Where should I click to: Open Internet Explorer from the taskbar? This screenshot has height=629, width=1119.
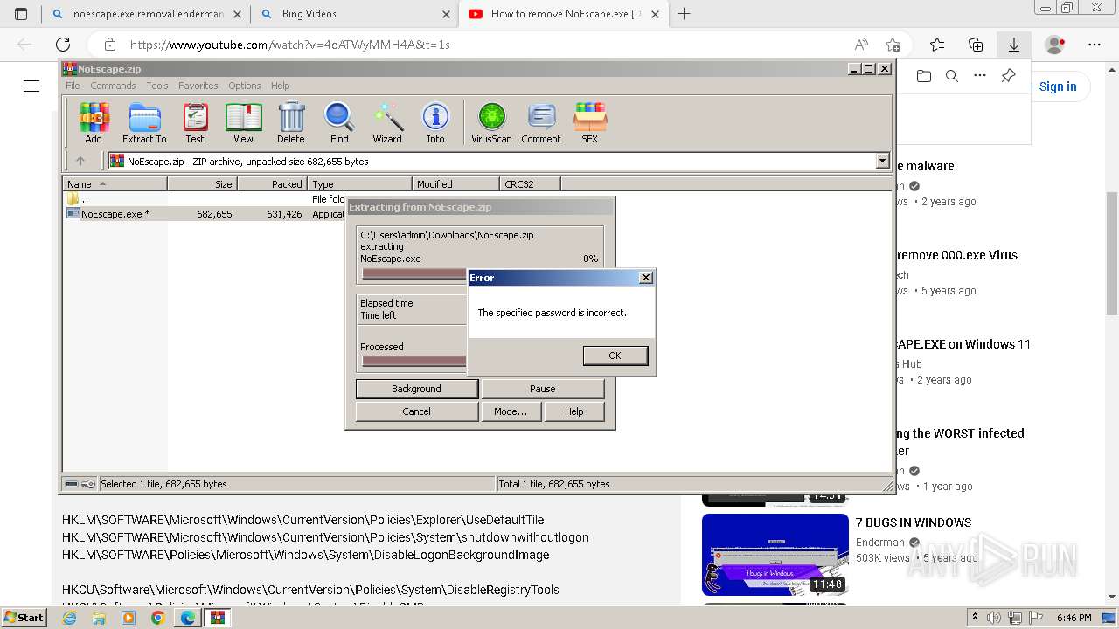[69, 618]
